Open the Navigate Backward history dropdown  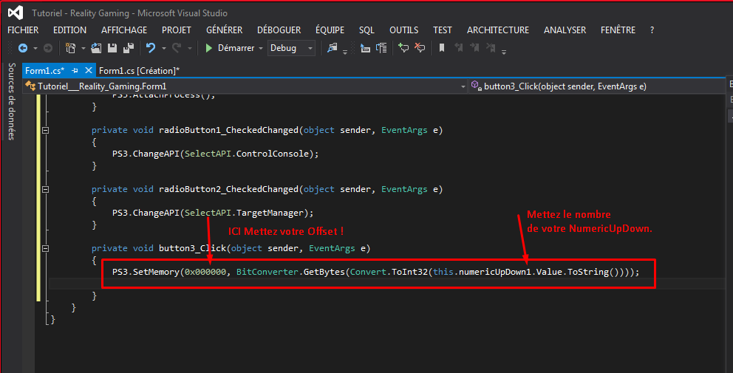(x=35, y=48)
